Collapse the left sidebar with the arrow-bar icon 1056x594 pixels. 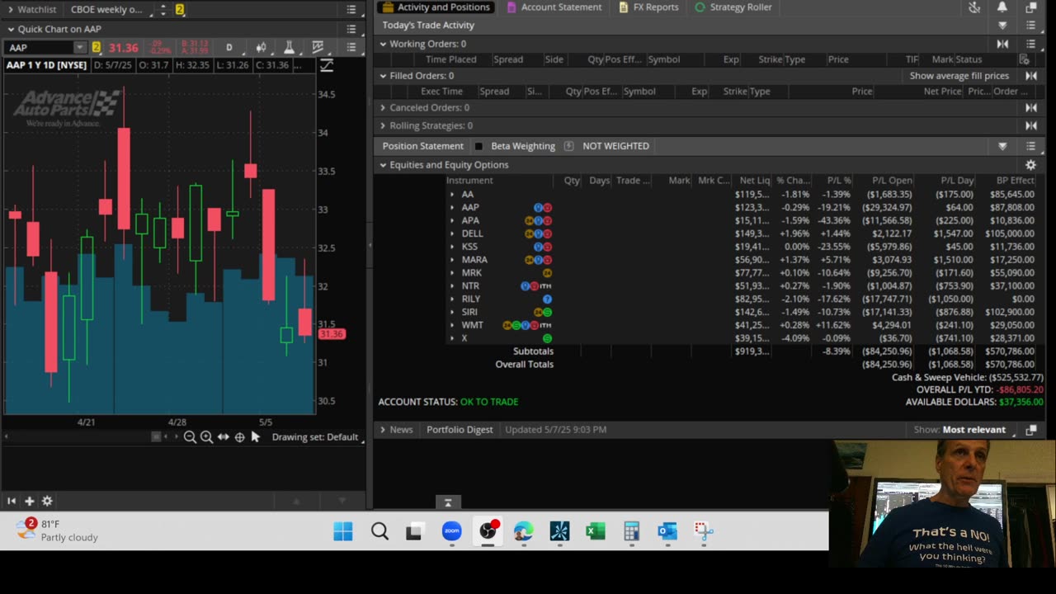[12, 501]
